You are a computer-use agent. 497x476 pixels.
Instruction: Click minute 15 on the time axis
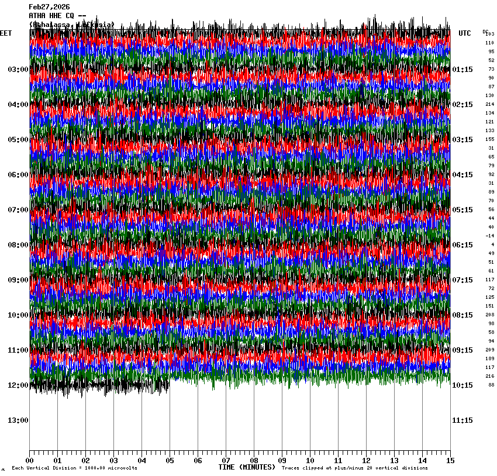click(450, 461)
